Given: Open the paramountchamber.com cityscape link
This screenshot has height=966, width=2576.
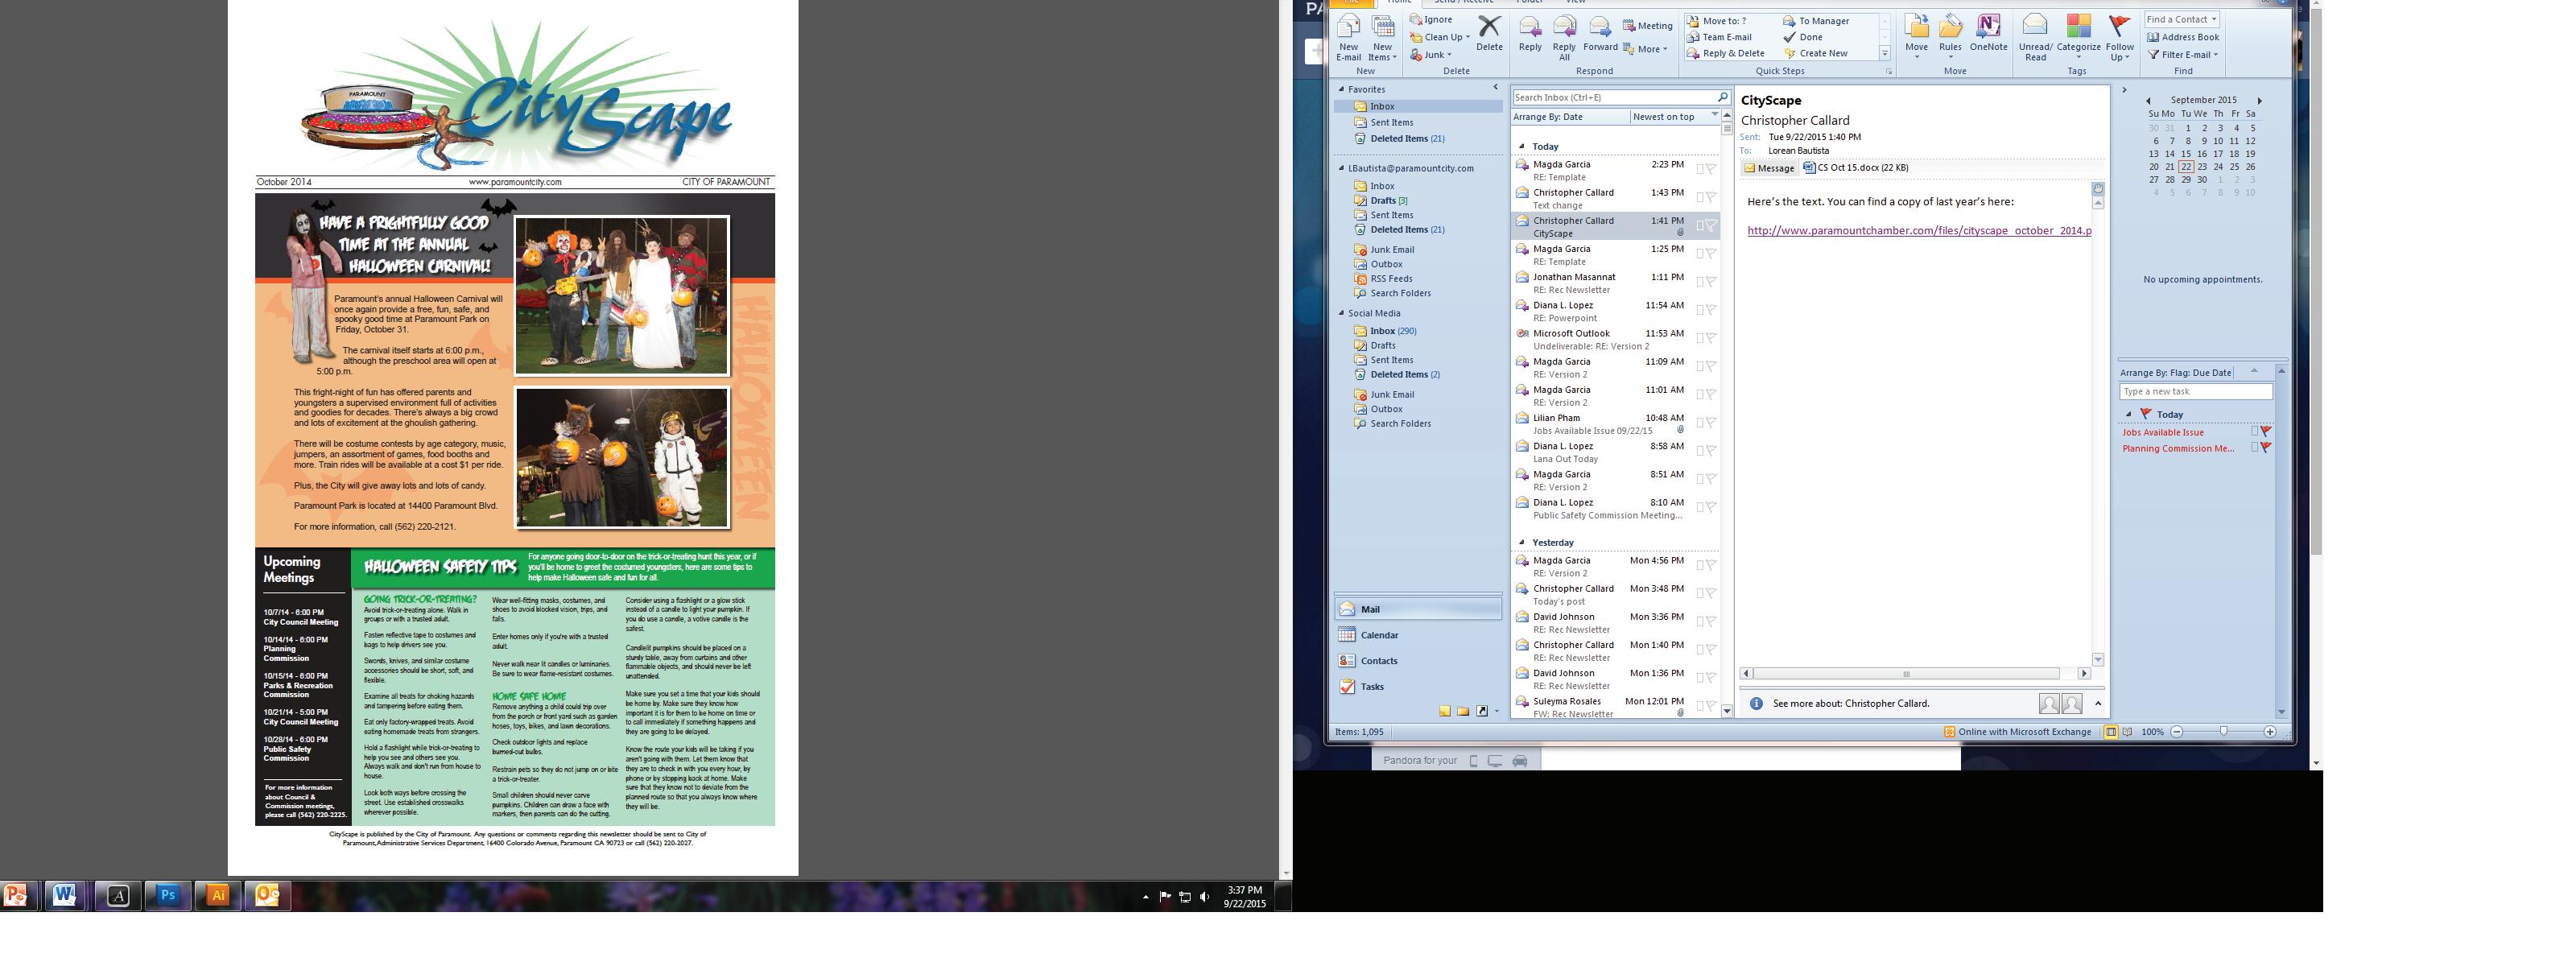Looking at the screenshot, I should pyautogui.click(x=1918, y=230).
